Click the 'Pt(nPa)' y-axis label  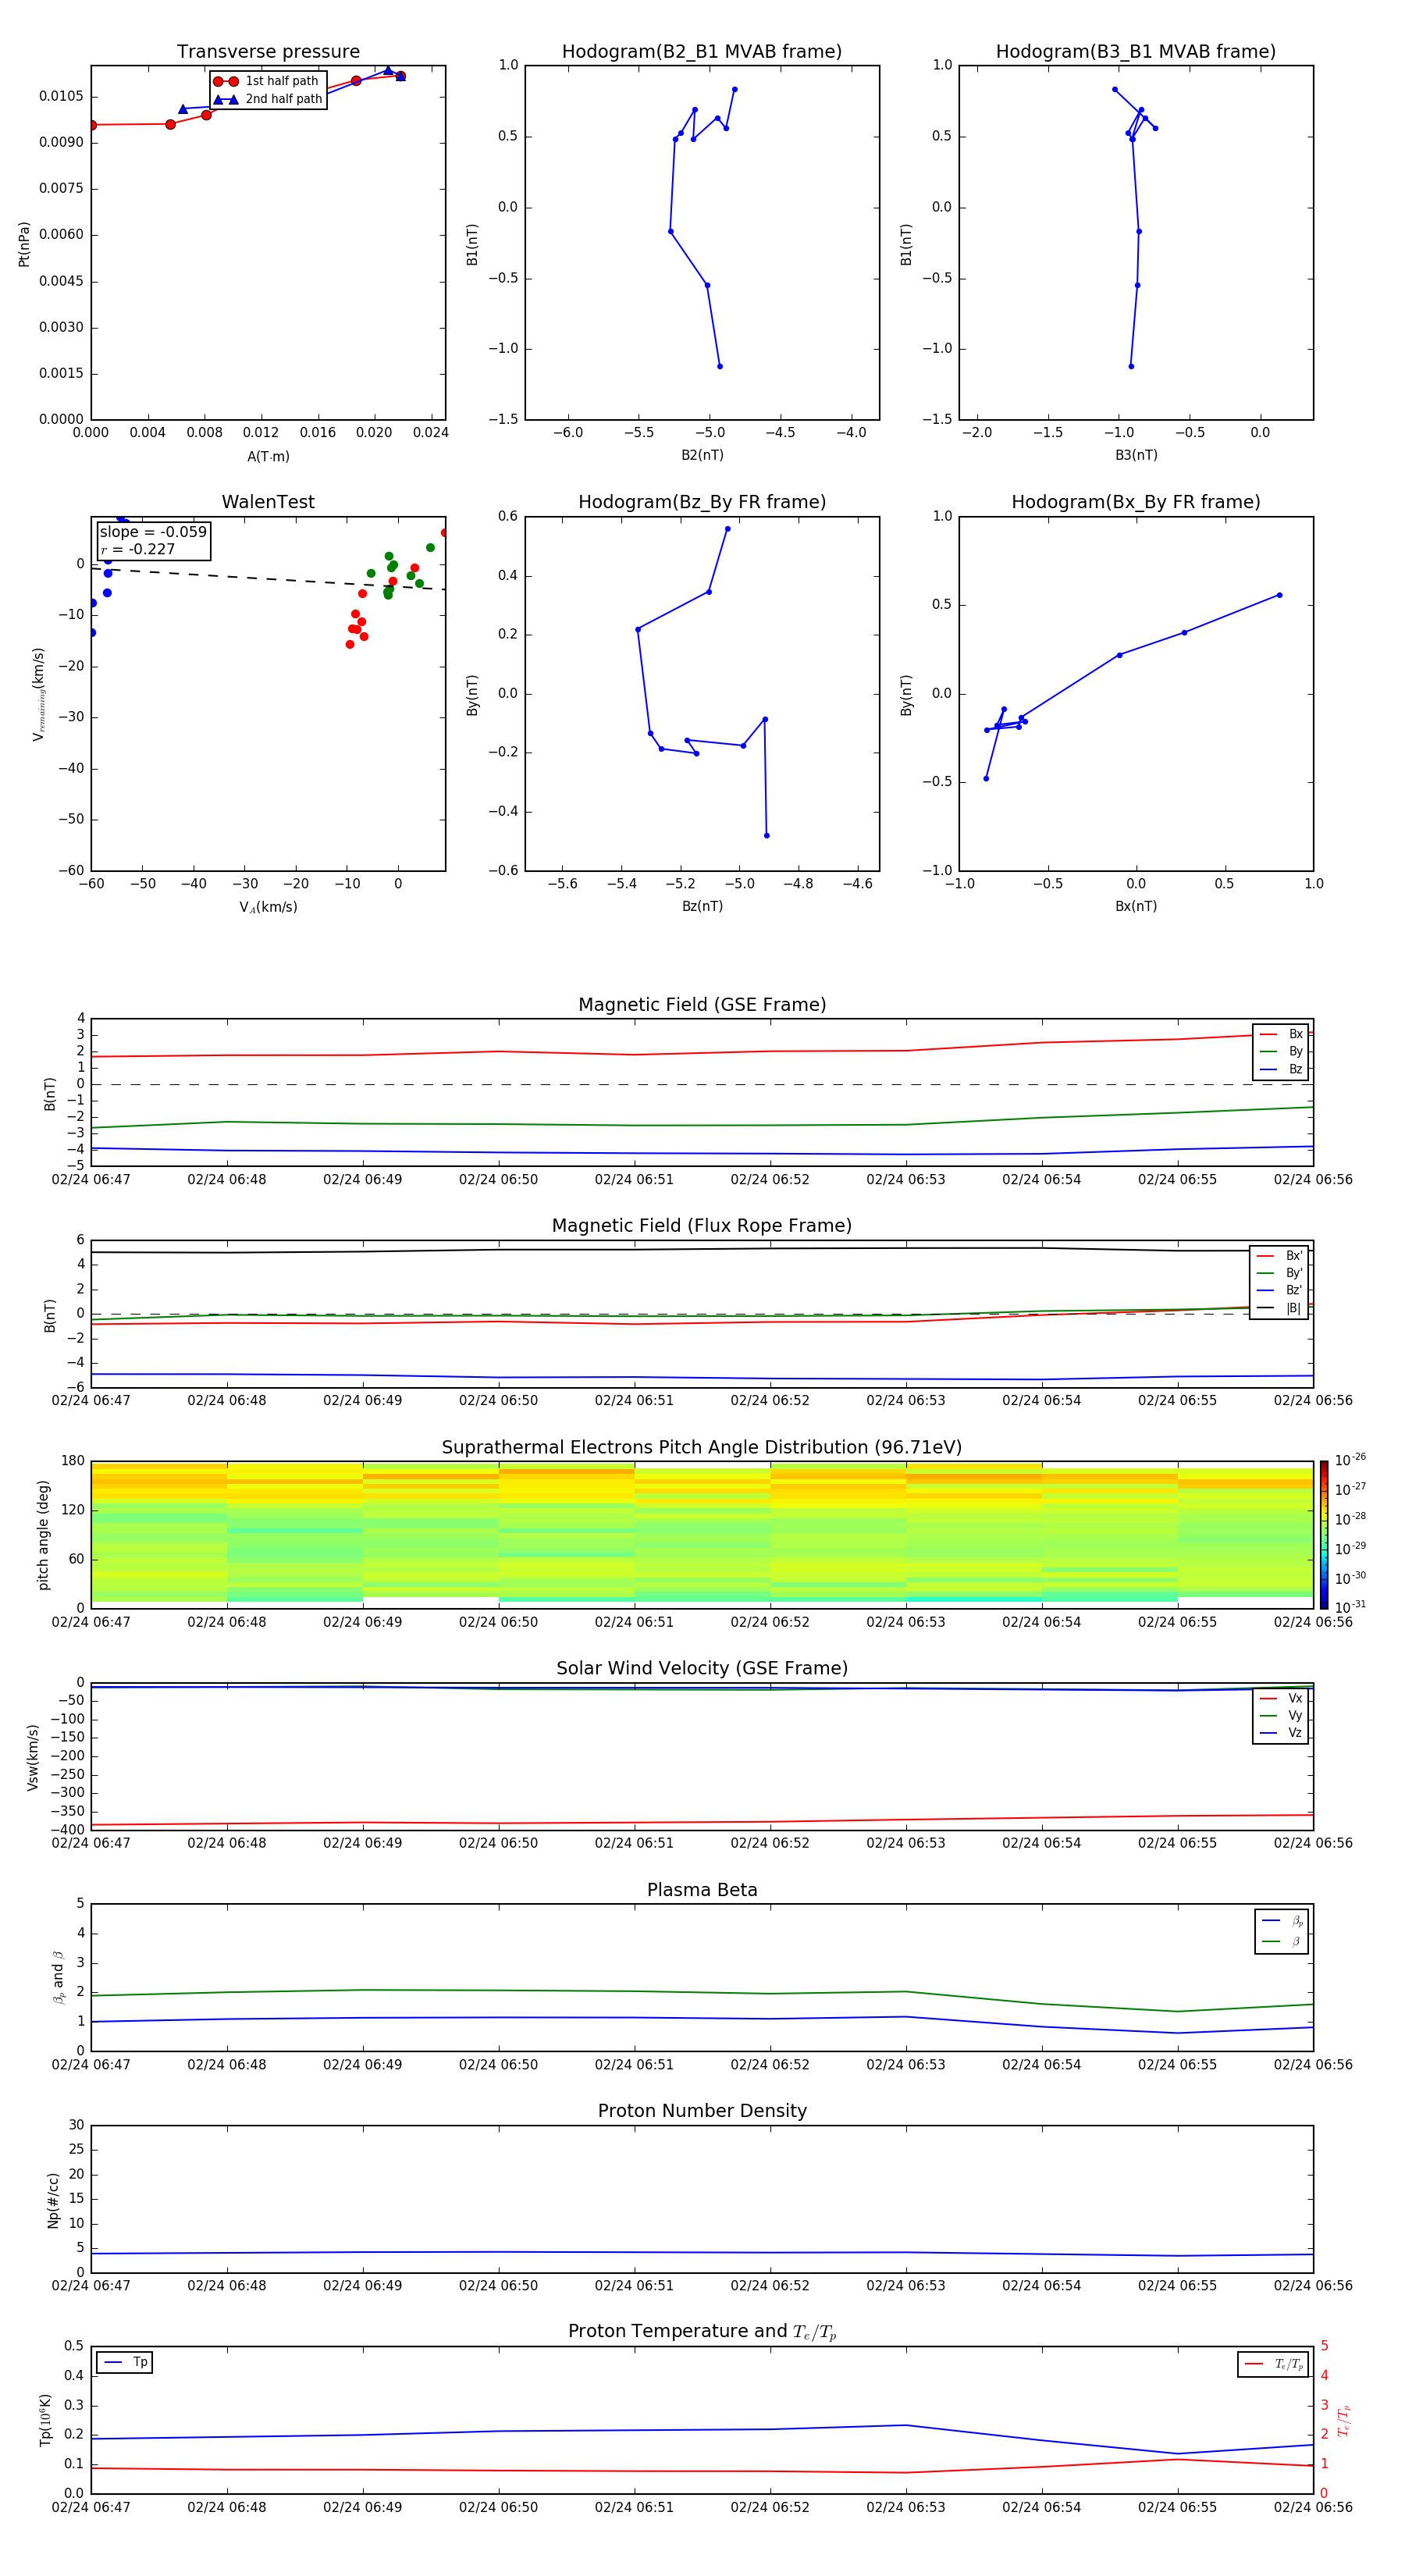[24, 244]
